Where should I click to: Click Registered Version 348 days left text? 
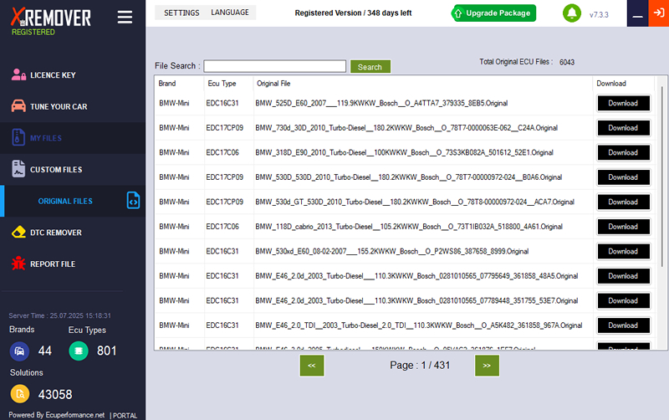[353, 13]
